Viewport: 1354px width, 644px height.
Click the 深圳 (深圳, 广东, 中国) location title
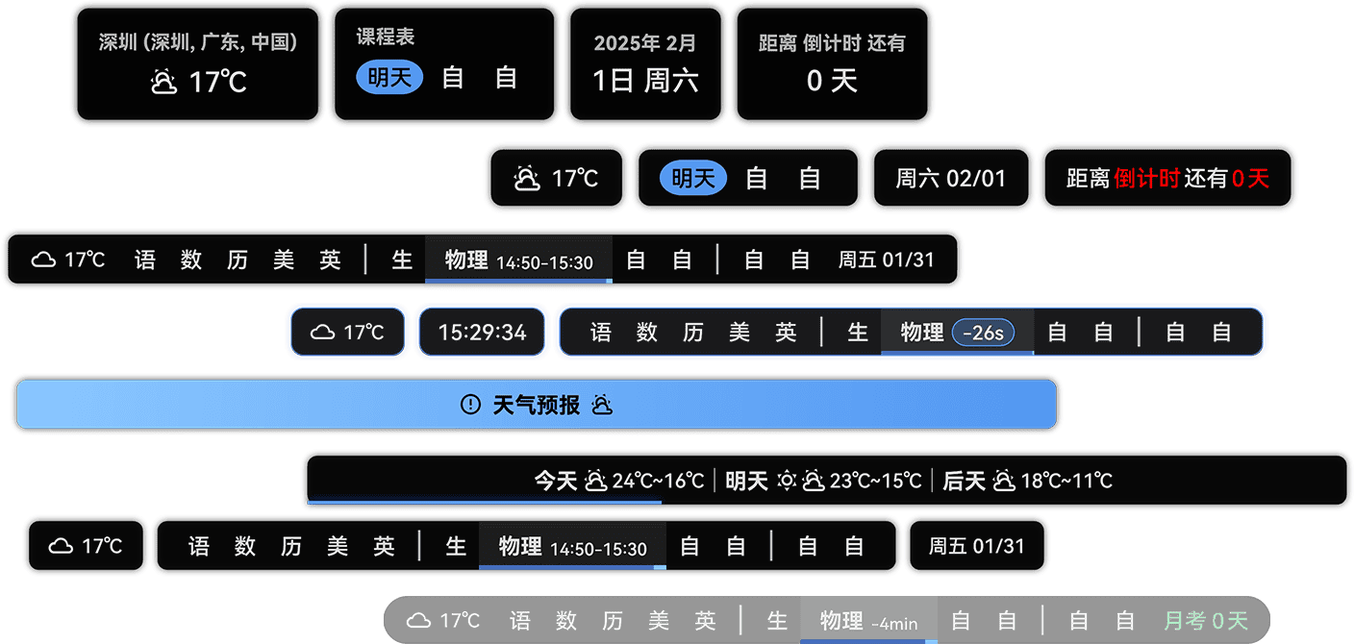coord(198,42)
